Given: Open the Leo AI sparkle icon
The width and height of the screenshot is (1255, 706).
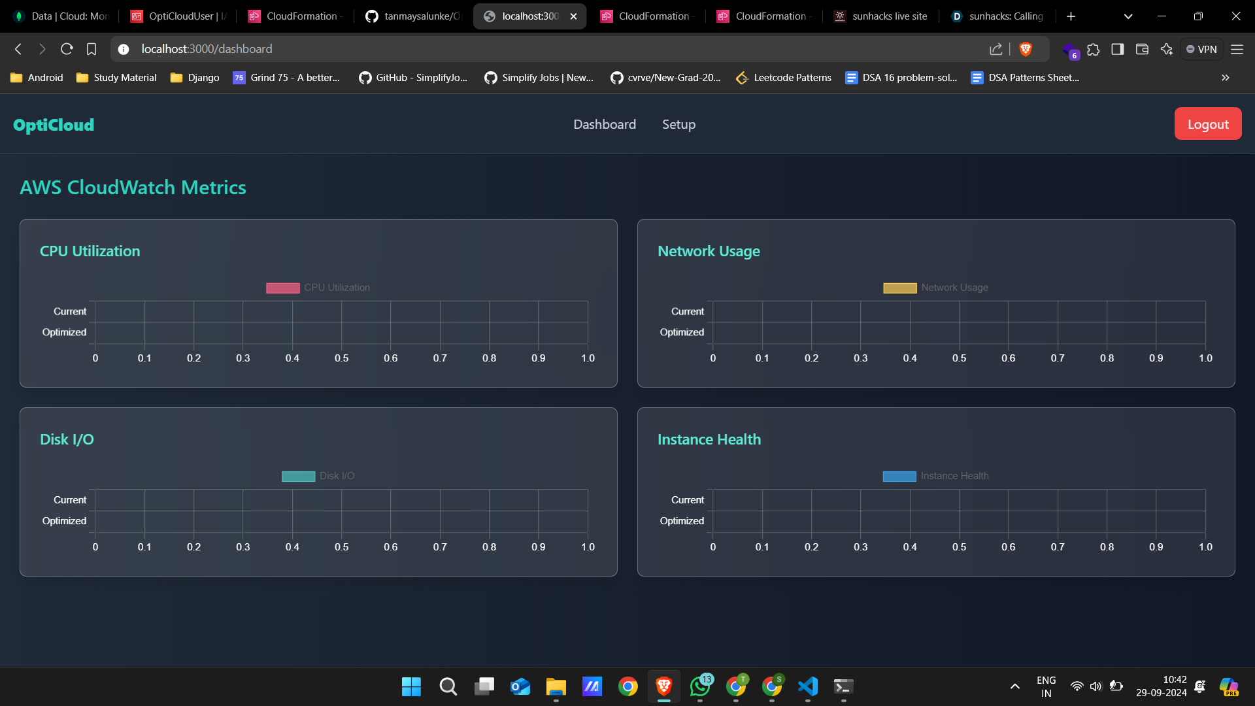Looking at the screenshot, I should (1167, 49).
